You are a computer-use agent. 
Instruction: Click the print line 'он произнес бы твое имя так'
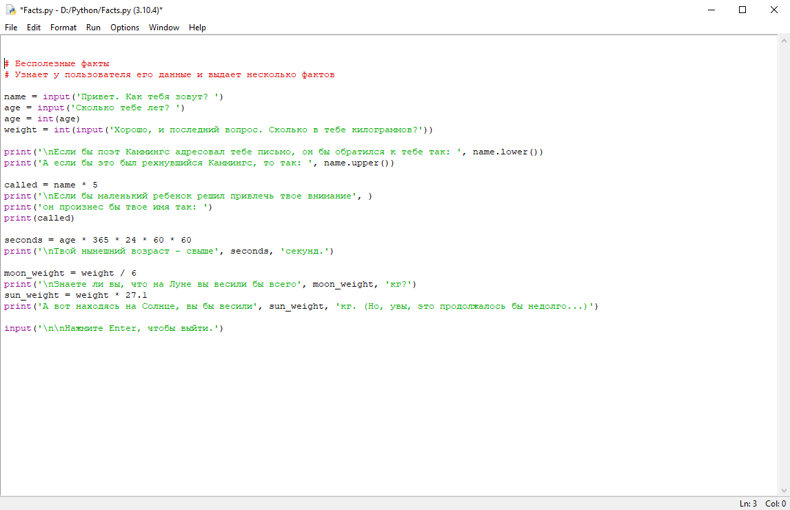coord(108,207)
